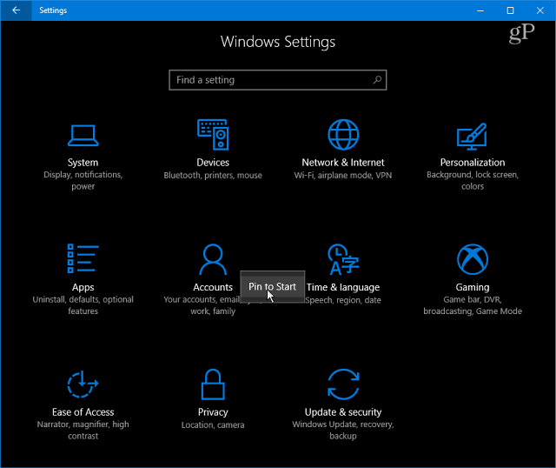Maximize the Settings window
This screenshot has width=556, height=468.
510,10
